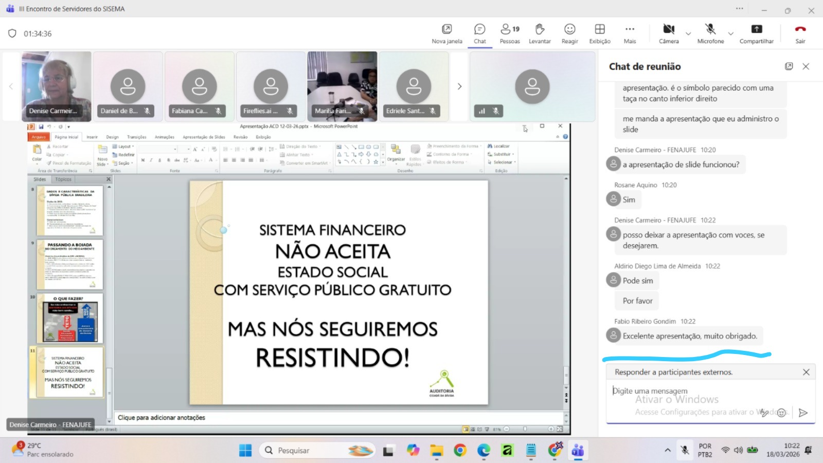Open the Reagir reactions icon

tap(569, 30)
